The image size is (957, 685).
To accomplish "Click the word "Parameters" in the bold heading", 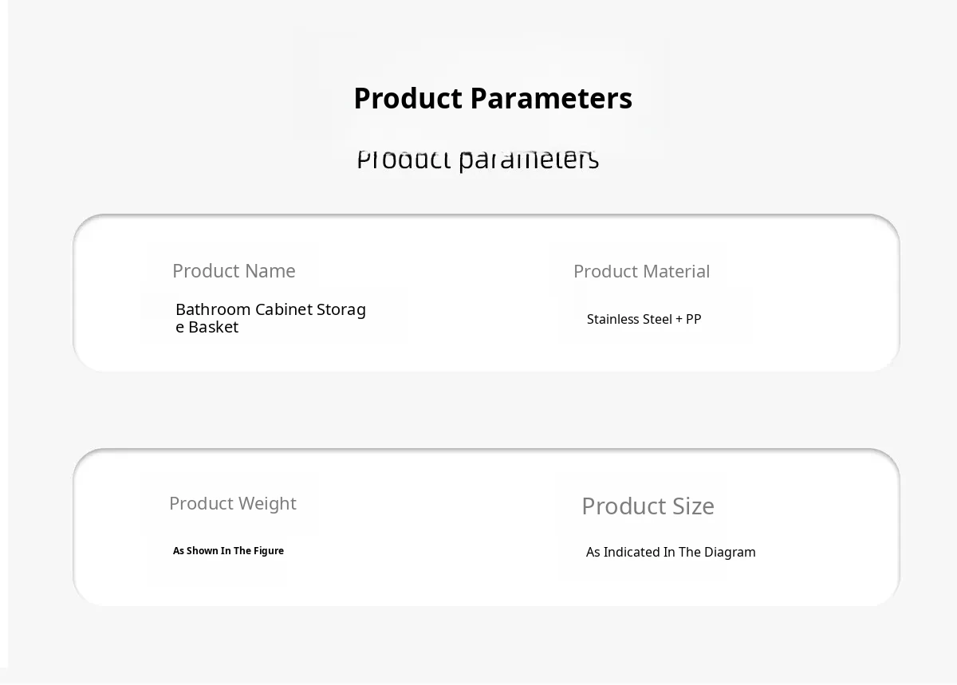I will point(551,99).
